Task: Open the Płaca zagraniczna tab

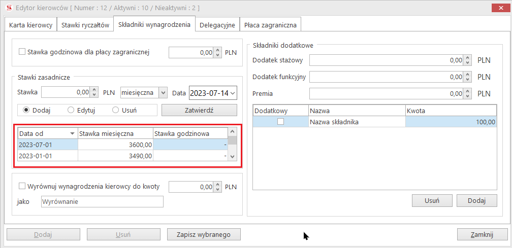Action: pos(270,25)
